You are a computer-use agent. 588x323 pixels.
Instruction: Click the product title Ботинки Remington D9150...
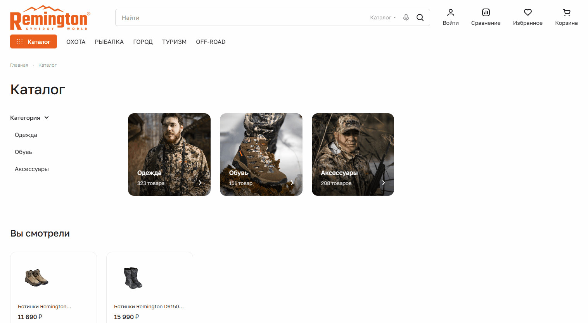(x=149, y=306)
